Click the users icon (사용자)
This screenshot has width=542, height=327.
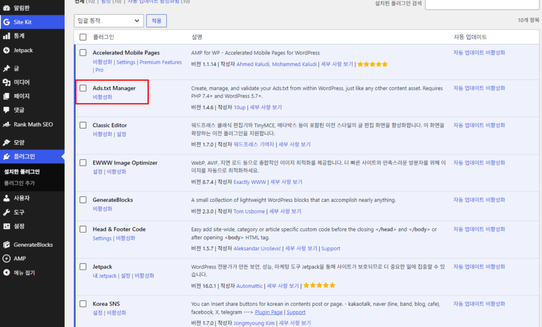click(6, 198)
